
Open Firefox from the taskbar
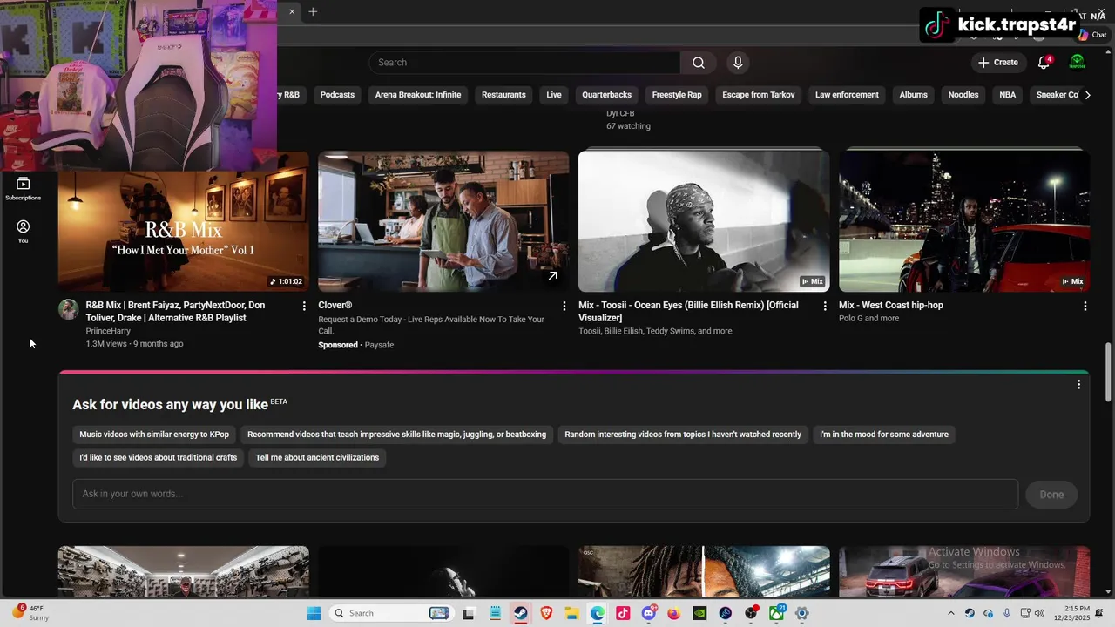(674, 613)
